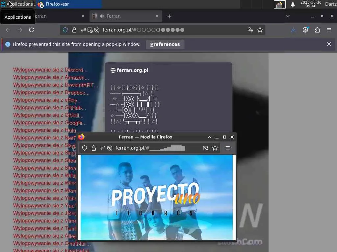Screen dimensions: 337x252
Task: Open main window hamburger menu
Action: click(329, 30)
